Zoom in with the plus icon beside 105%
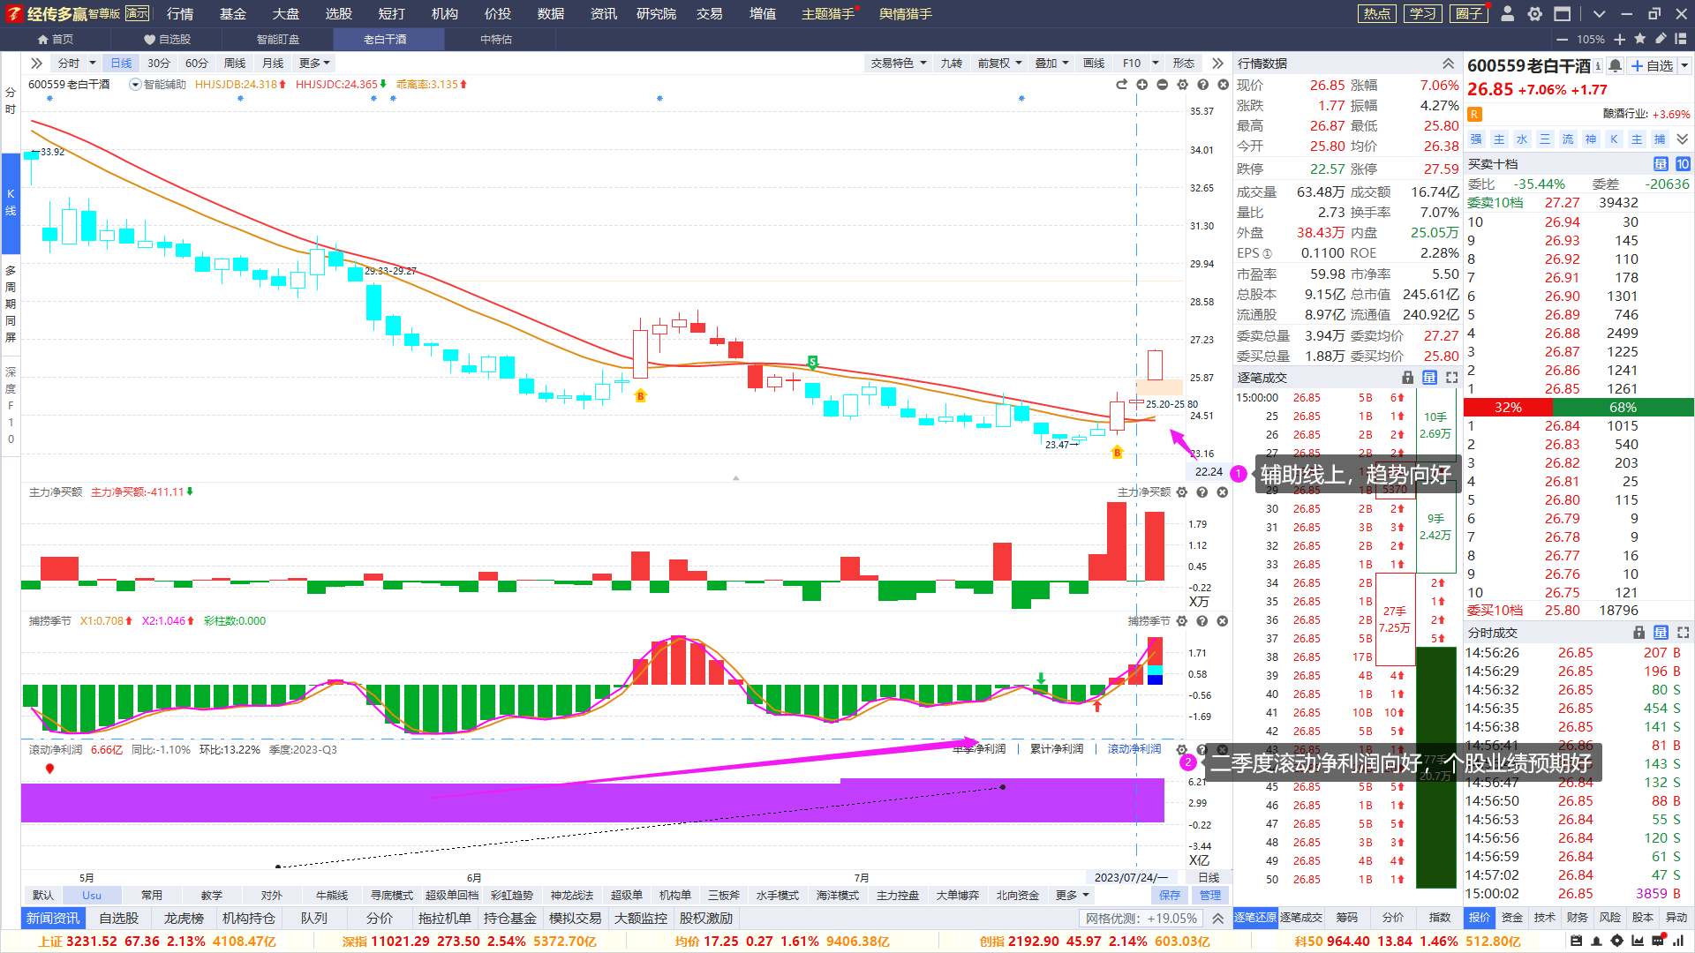The height and width of the screenshot is (953, 1695). [1619, 39]
